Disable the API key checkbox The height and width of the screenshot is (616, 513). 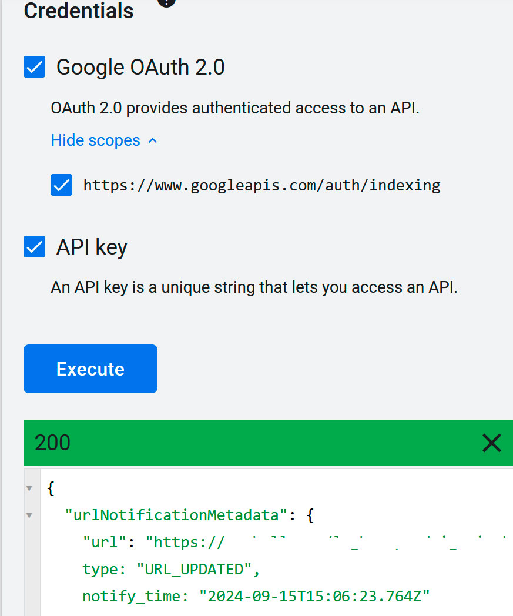pyautogui.click(x=35, y=247)
